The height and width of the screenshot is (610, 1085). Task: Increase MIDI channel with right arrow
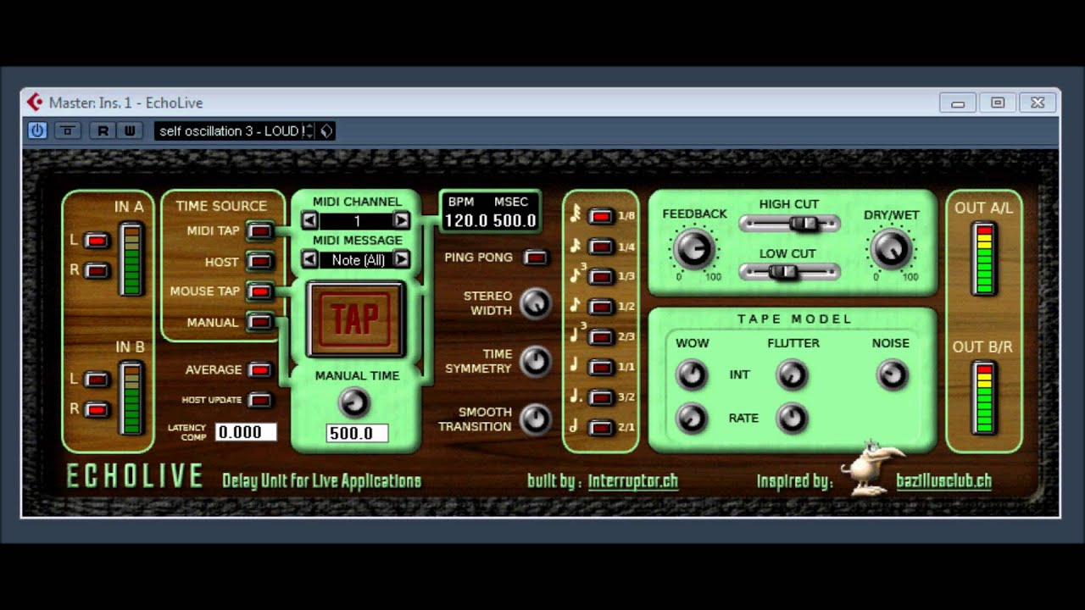click(402, 220)
